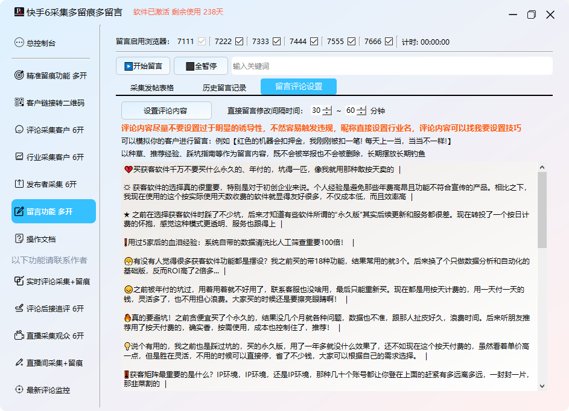Focus the 输入关键词 search field
569x411 pixels.
[391, 66]
